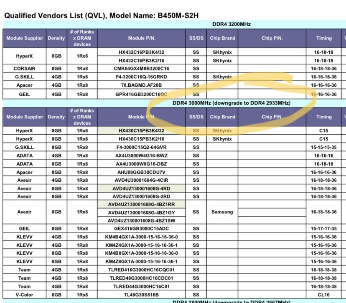Image resolution: width=346 pixels, height=303 pixels.
Task: Click part number KM4Z4GX1A-3000-15-16-16-36-1
Action: tap(141, 245)
